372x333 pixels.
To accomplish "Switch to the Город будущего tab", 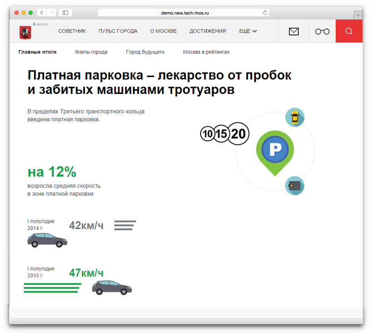I will click(x=145, y=52).
